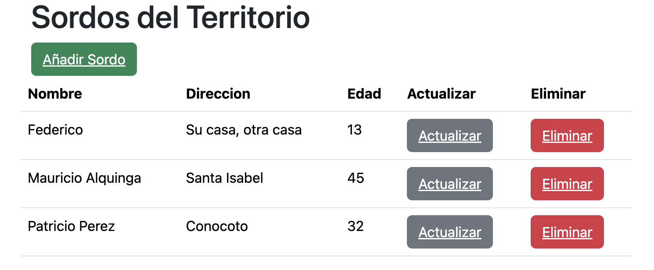The height and width of the screenshot is (270, 654).
Task: Click the Patricio Perez name cell
Action: click(71, 226)
